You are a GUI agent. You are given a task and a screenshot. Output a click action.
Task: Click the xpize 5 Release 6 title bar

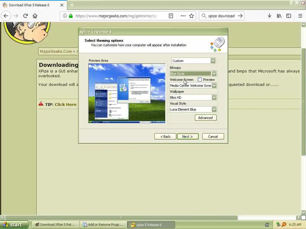click(153, 32)
